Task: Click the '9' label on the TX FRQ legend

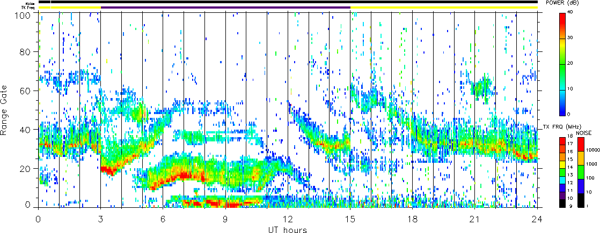Action: pyautogui.click(x=570, y=206)
